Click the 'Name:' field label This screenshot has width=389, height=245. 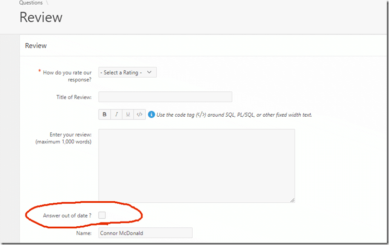(84, 233)
